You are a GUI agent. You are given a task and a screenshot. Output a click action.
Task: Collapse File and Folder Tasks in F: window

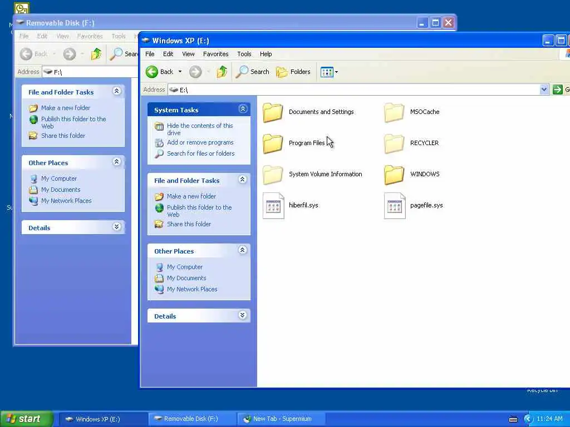pos(117,91)
